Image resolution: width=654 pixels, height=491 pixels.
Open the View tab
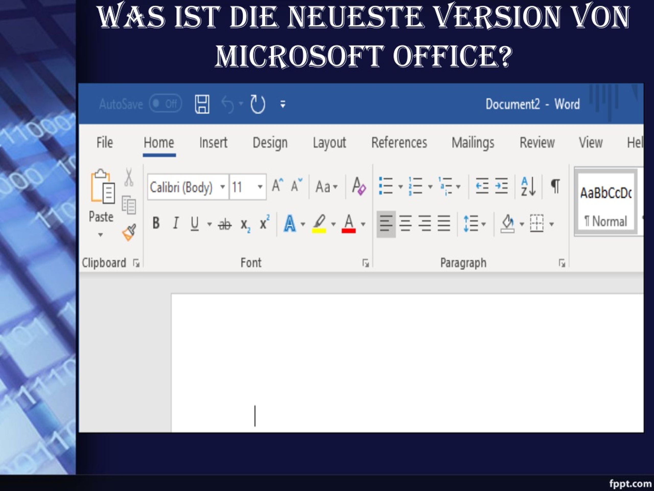(x=591, y=143)
